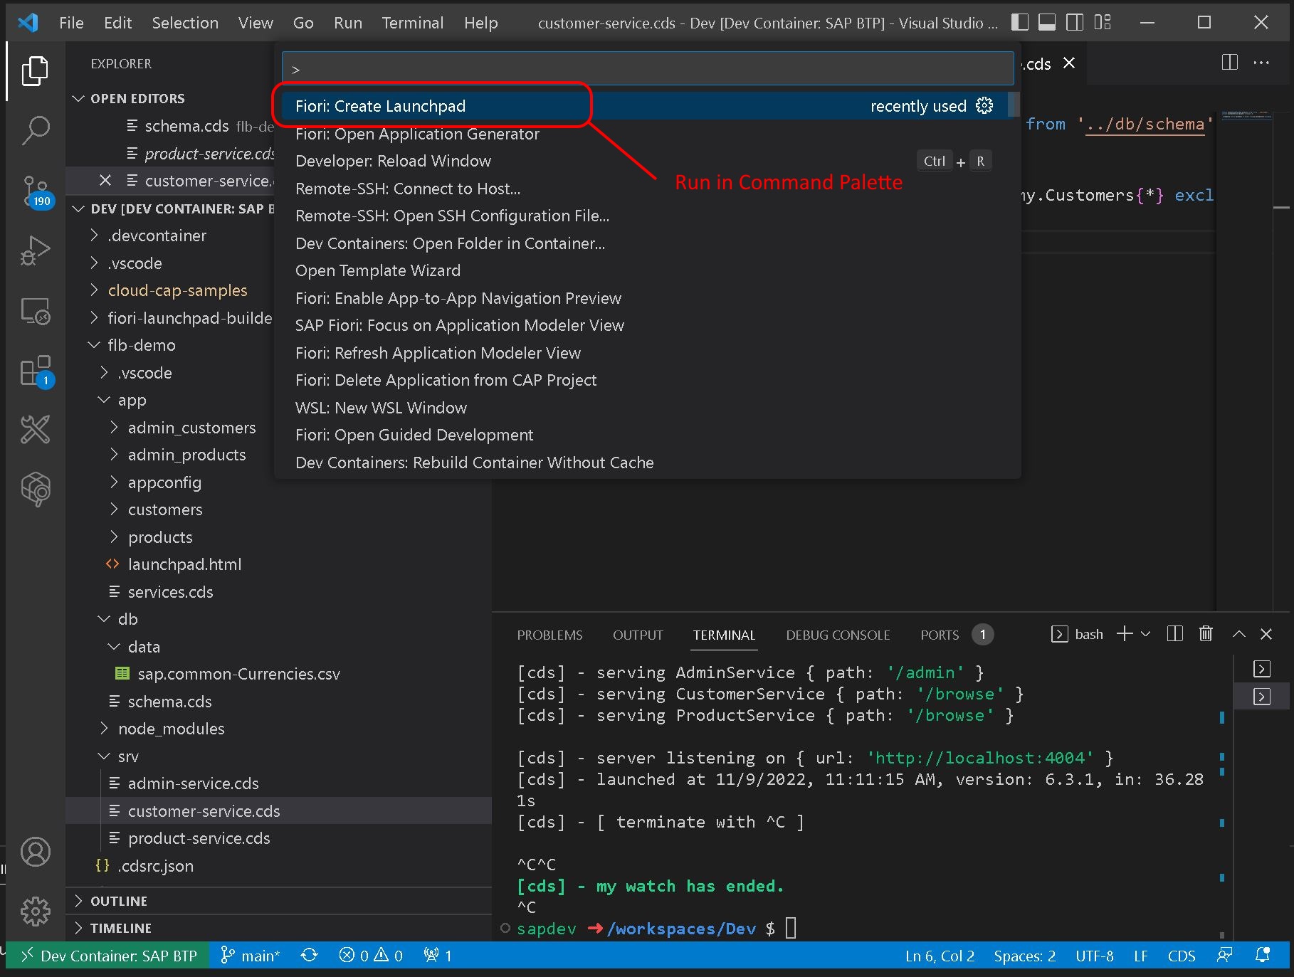The image size is (1294, 977).
Task: Open the Search view icon
Action: (35, 131)
